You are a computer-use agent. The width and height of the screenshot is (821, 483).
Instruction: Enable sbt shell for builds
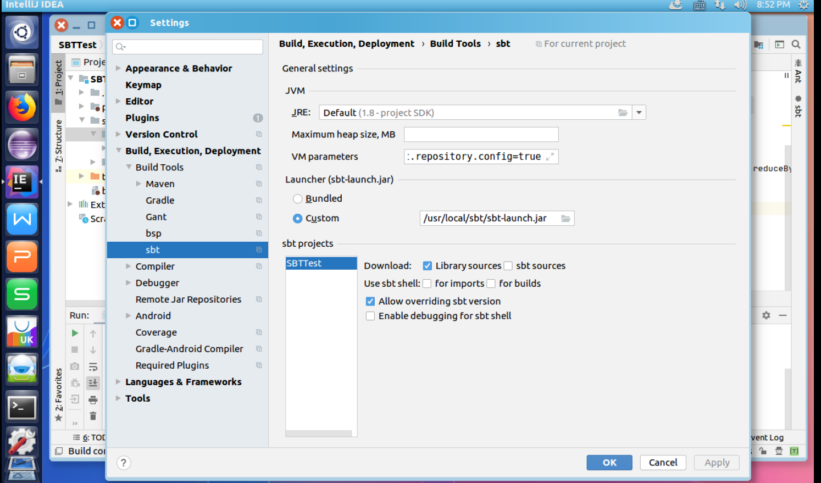(491, 284)
